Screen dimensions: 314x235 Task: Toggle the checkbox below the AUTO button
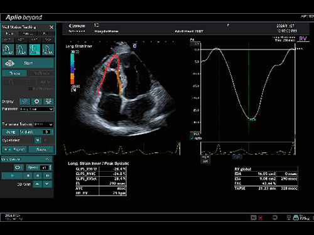(x=30, y=89)
